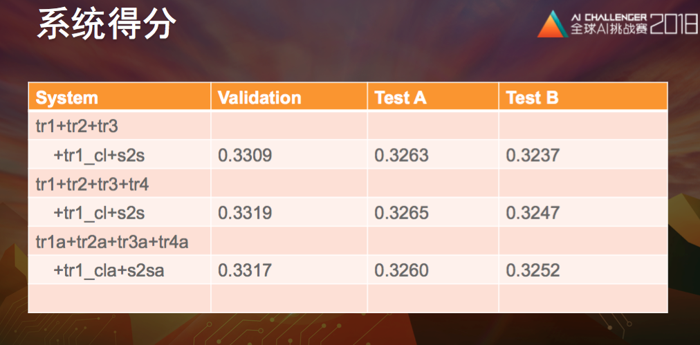Select the Test B column header

click(532, 98)
